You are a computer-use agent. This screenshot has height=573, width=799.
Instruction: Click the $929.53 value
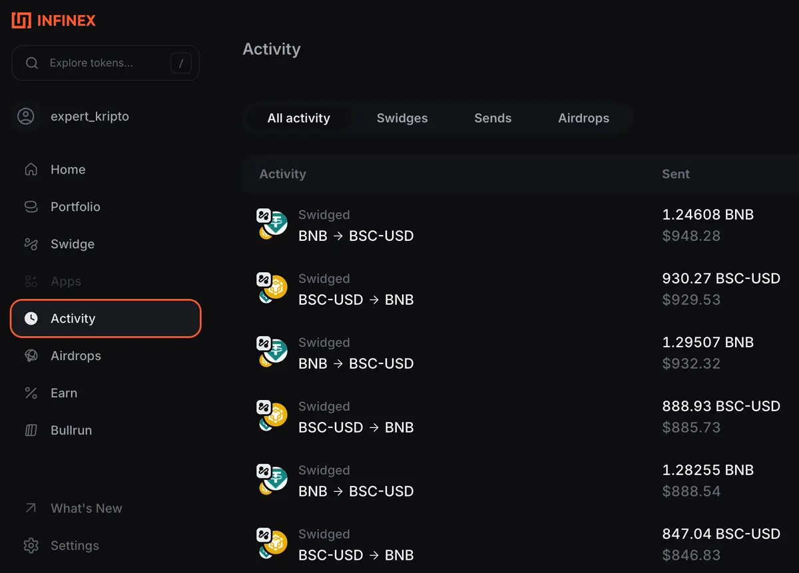[x=691, y=300]
